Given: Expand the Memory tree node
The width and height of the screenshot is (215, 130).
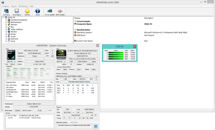Looking at the screenshot, I should (6, 25).
